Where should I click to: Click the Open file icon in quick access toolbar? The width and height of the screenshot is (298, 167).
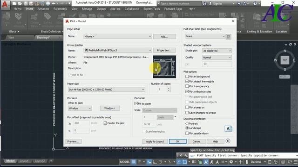tap(20, 3)
